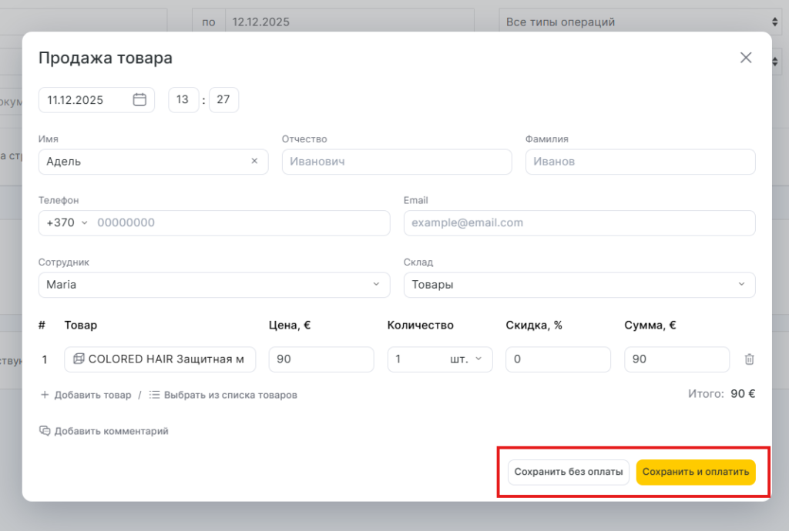
Task: Expand the +370 phone country code dropdown
Action: [67, 223]
